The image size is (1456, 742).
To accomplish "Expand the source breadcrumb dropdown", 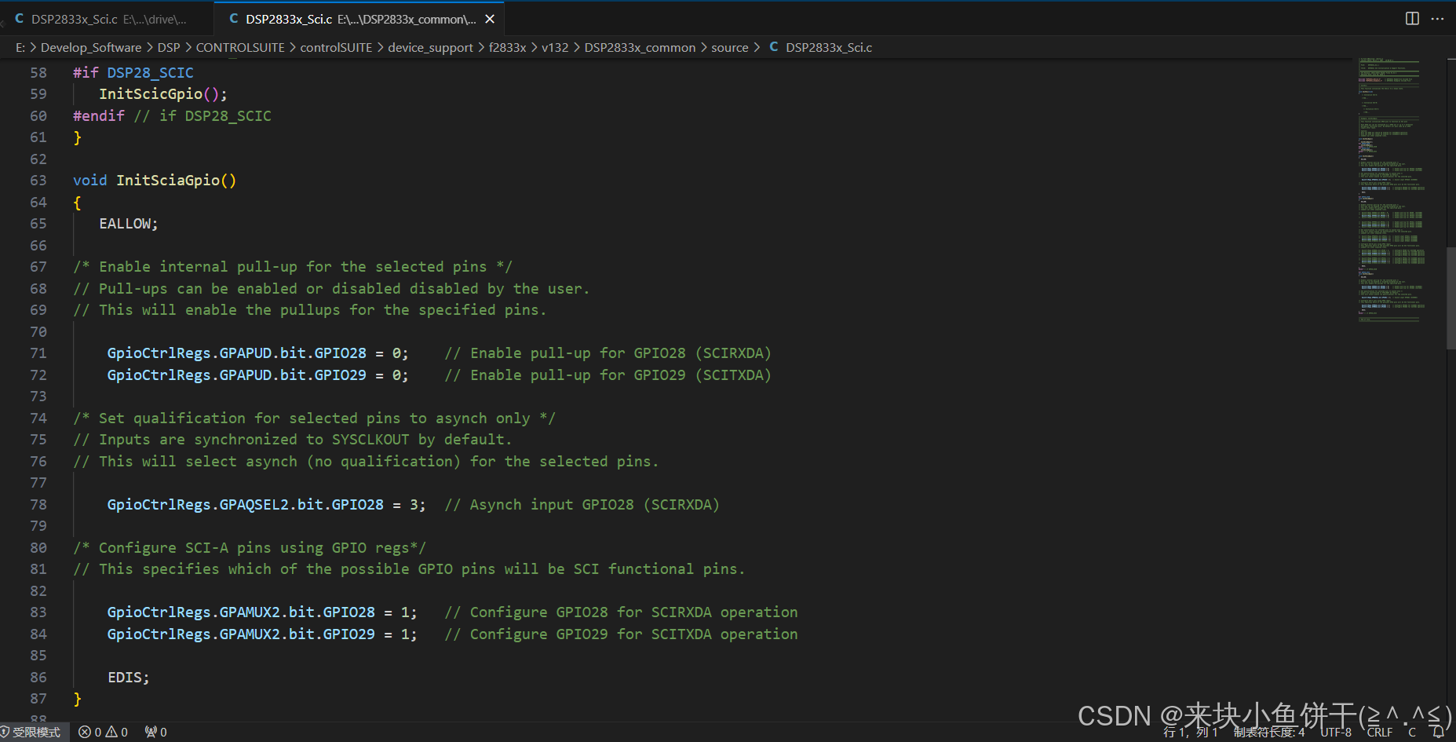I will 729,47.
